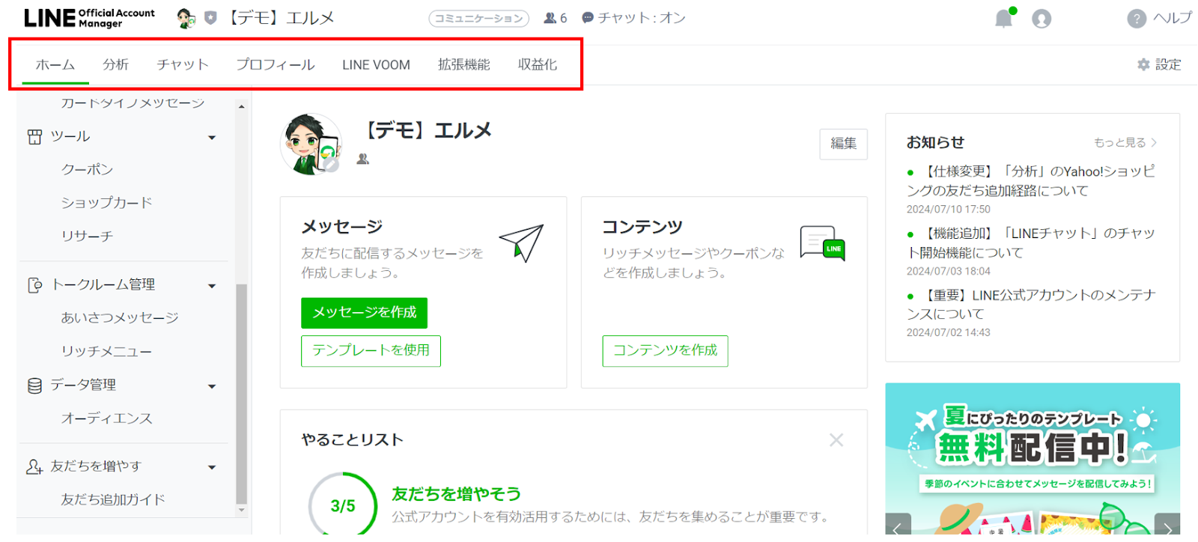Screen dimensions: 1198x542
Task: Click the 編集 button
Action: pyautogui.click(x=844, y=144)
